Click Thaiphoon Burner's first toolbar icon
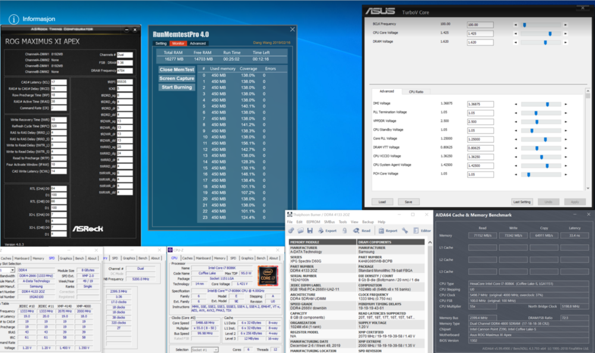 pyautogui.click(x=291, y=231)
